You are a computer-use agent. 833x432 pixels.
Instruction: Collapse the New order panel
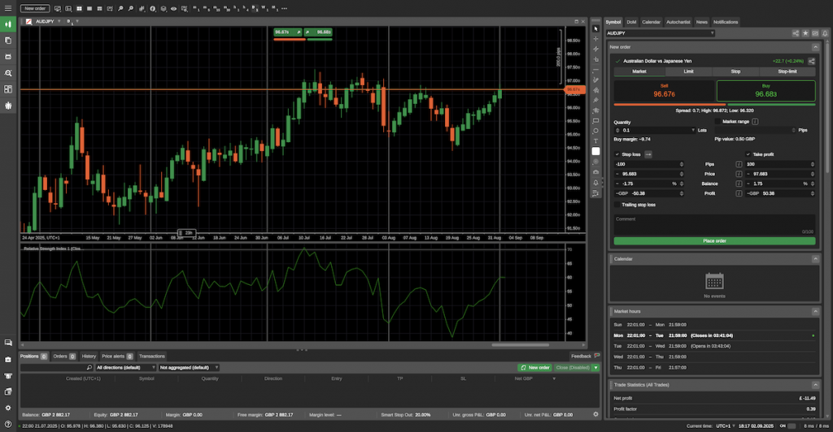pyautogui.click(x=815, y=47)
